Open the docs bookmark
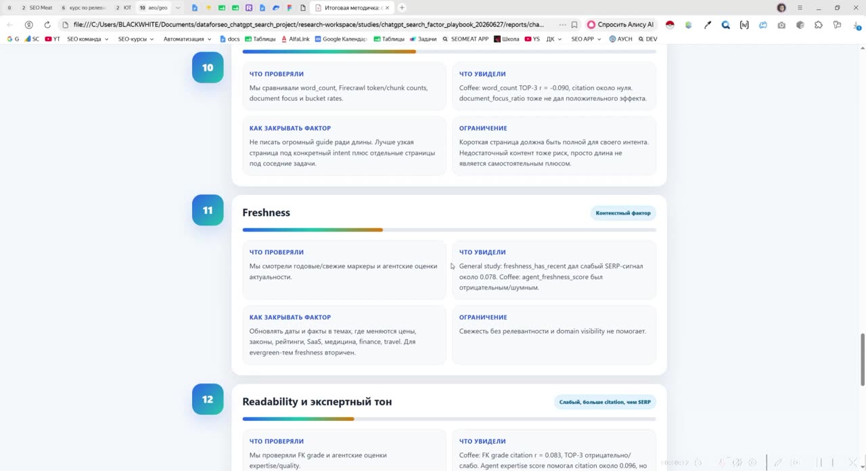Viewport: 866px width, 471px height. point(230,39)
